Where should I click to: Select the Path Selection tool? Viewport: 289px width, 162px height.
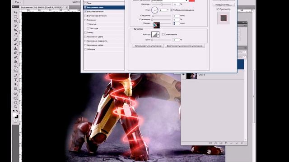[x=16, y=84]
